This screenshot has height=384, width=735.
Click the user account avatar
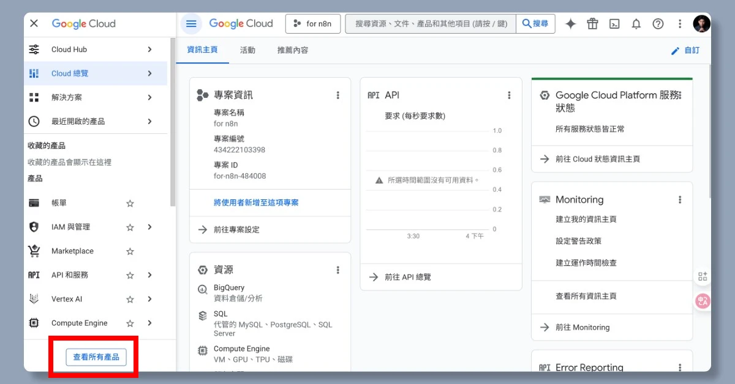point(701,24)
